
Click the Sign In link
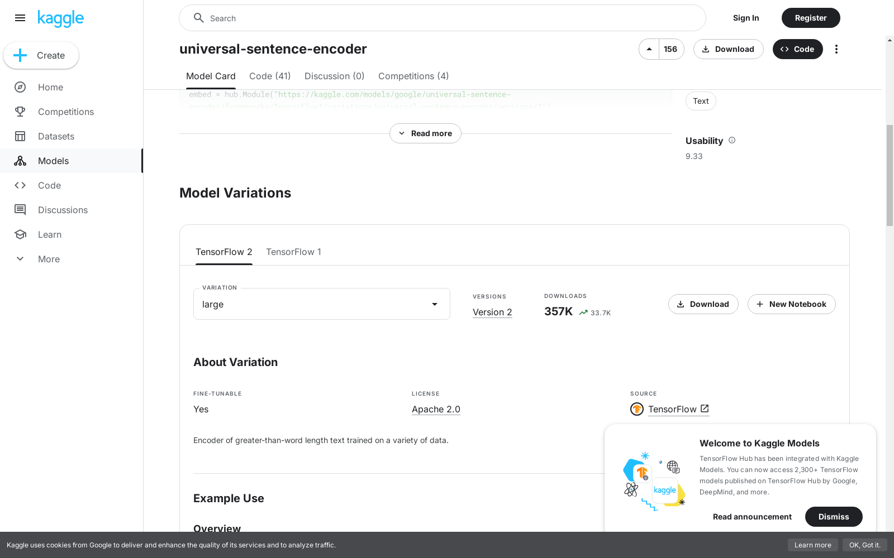(x=746, y=18)
